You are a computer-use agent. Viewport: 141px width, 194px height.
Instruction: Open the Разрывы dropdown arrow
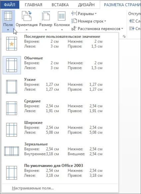(x=95, y=14)
